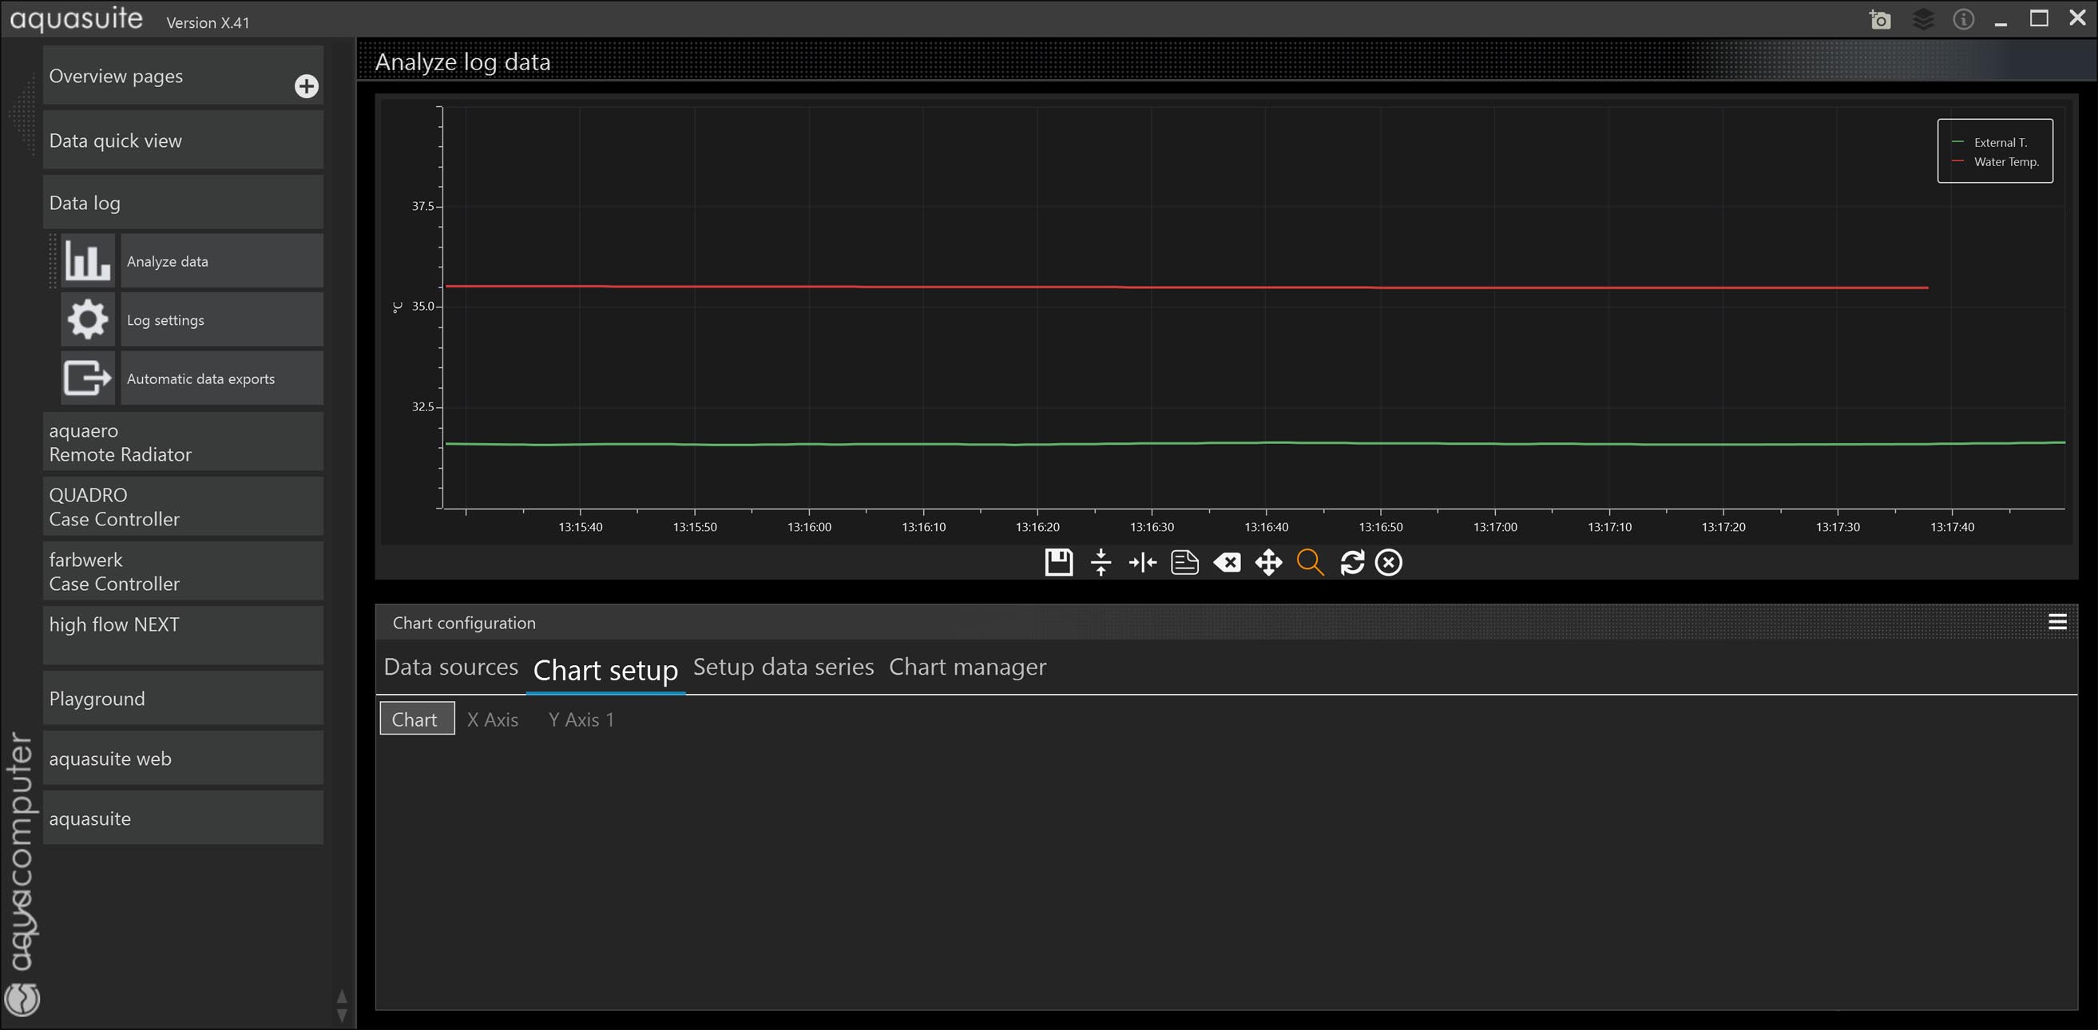Click the 13:15:40 x-axis label

[x=581, y=527]
